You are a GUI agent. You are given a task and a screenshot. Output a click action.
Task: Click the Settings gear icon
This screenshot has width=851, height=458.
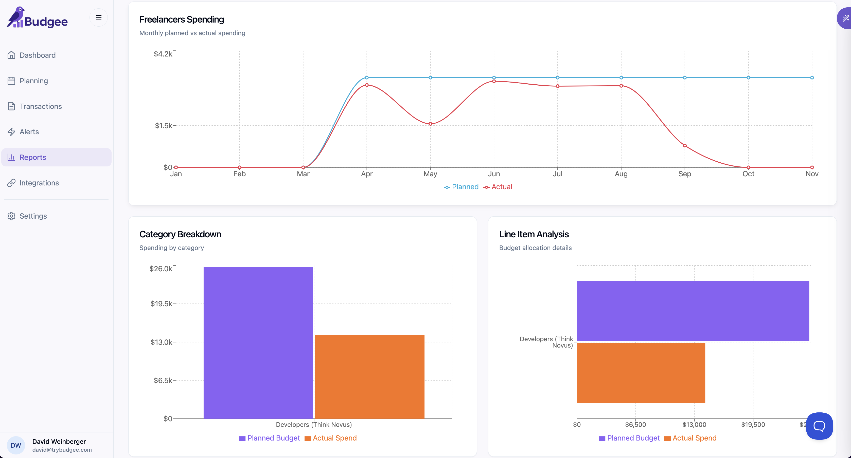(x=11, y=216)
